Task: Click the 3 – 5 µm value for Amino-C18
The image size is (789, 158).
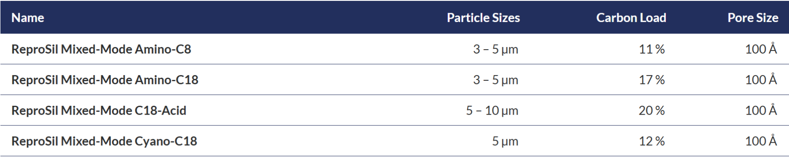Action: (495, 80)
